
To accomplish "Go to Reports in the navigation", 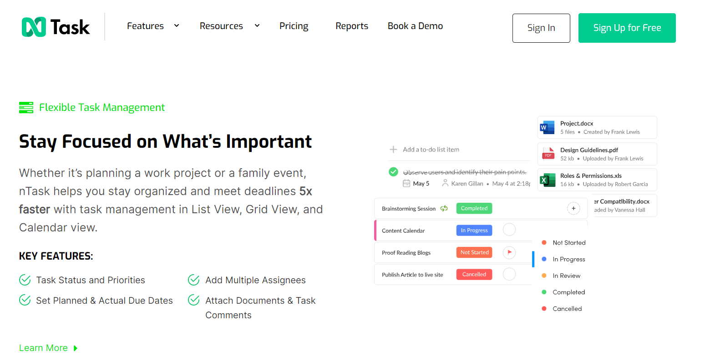I will pos(351,26).
